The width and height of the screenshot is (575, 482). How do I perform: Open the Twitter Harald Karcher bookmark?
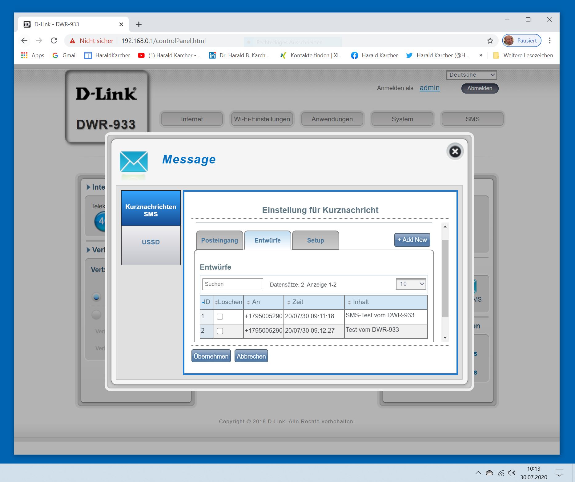[x=438, y=55]
